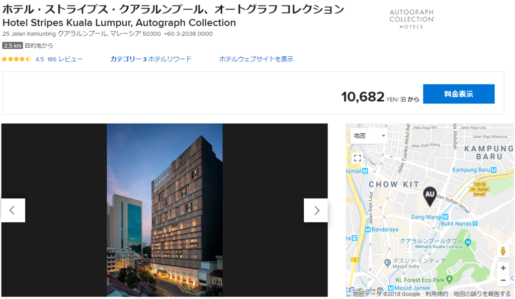Click KAMPUNG BARU district label on map
The image size is (515, 299).
point(489,153)
